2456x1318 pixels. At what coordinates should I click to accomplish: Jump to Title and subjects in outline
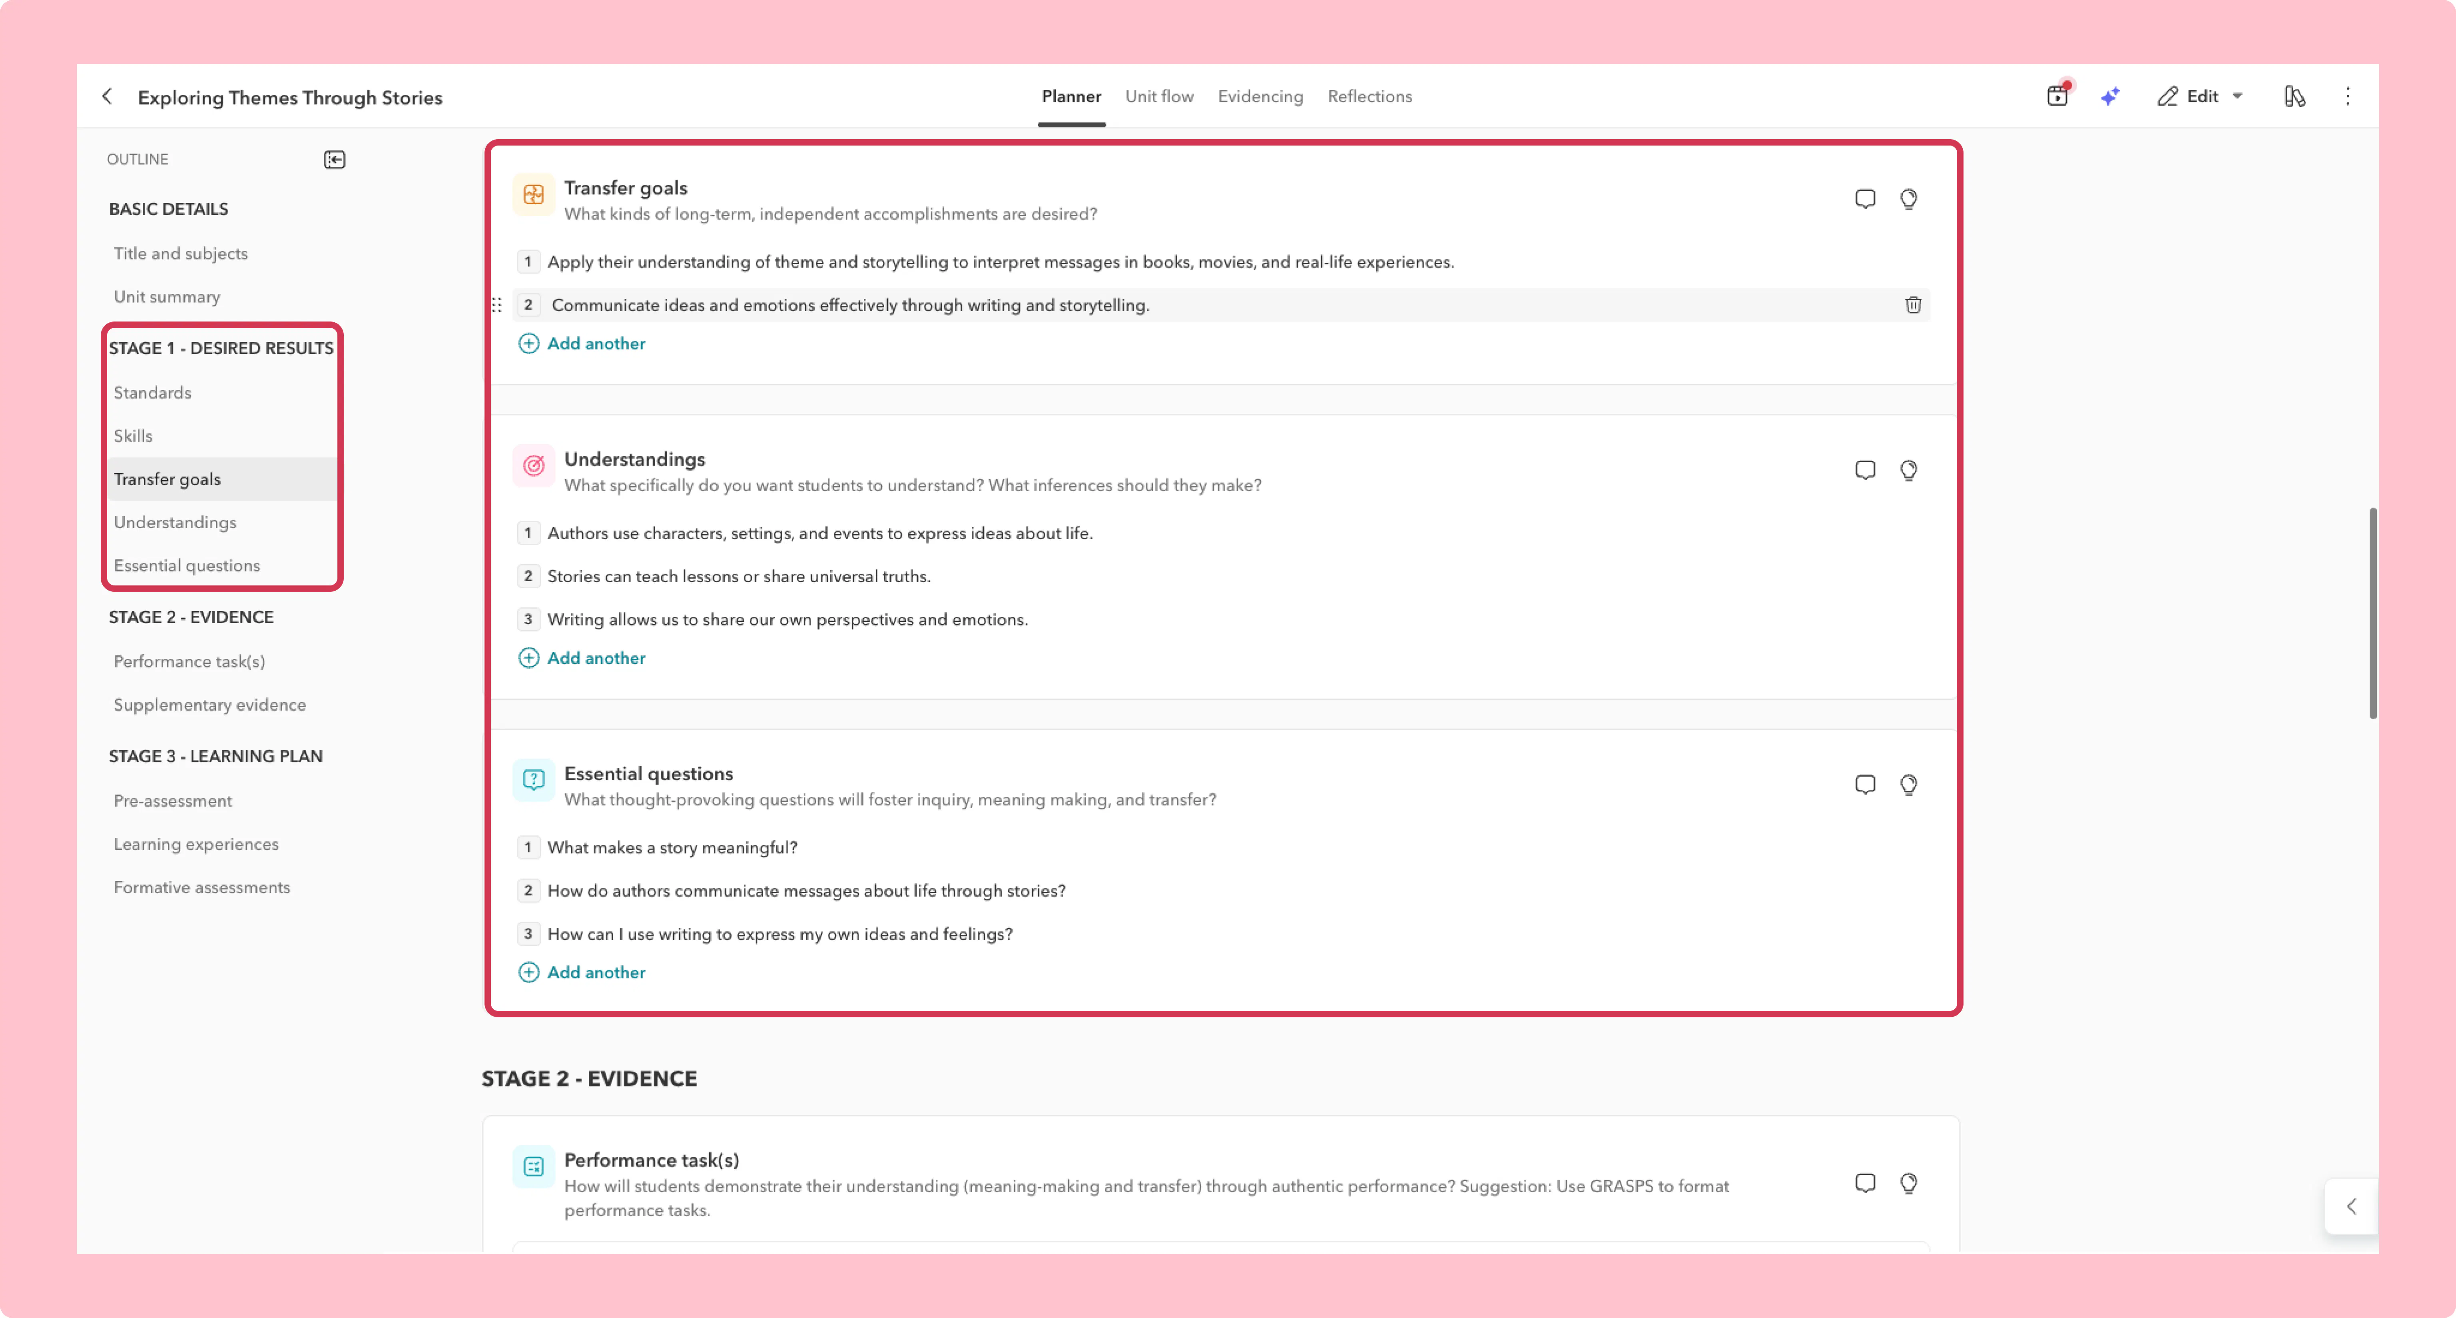[x=180, y=254]
